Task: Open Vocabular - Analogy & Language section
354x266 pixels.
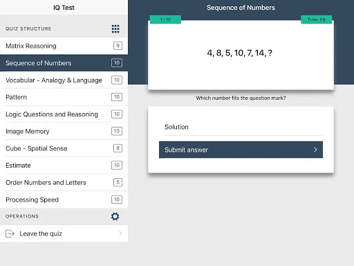Action: point(64,80)
